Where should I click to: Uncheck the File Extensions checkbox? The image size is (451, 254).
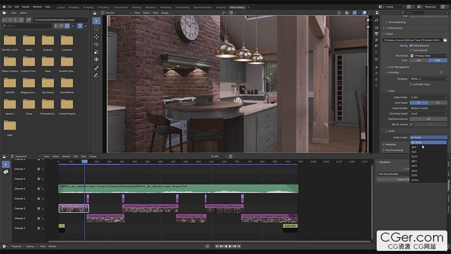click(x=411, y=45)
